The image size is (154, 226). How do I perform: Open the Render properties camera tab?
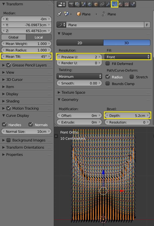pyautogui.click(x=71, y=4)
